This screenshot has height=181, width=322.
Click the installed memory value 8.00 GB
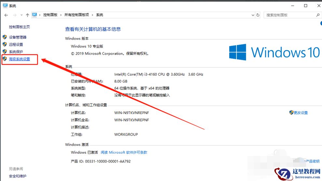click(x=121, y=81)
